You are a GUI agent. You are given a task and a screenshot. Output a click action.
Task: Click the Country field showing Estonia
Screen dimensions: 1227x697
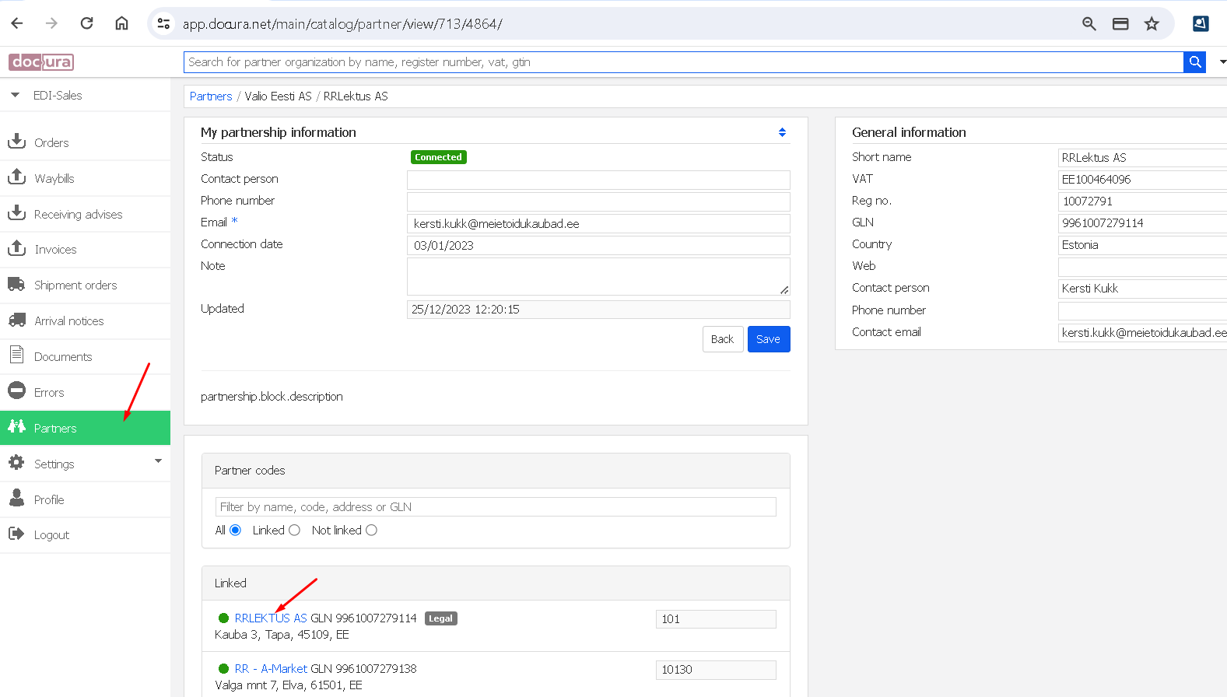tap(1142, 245)
